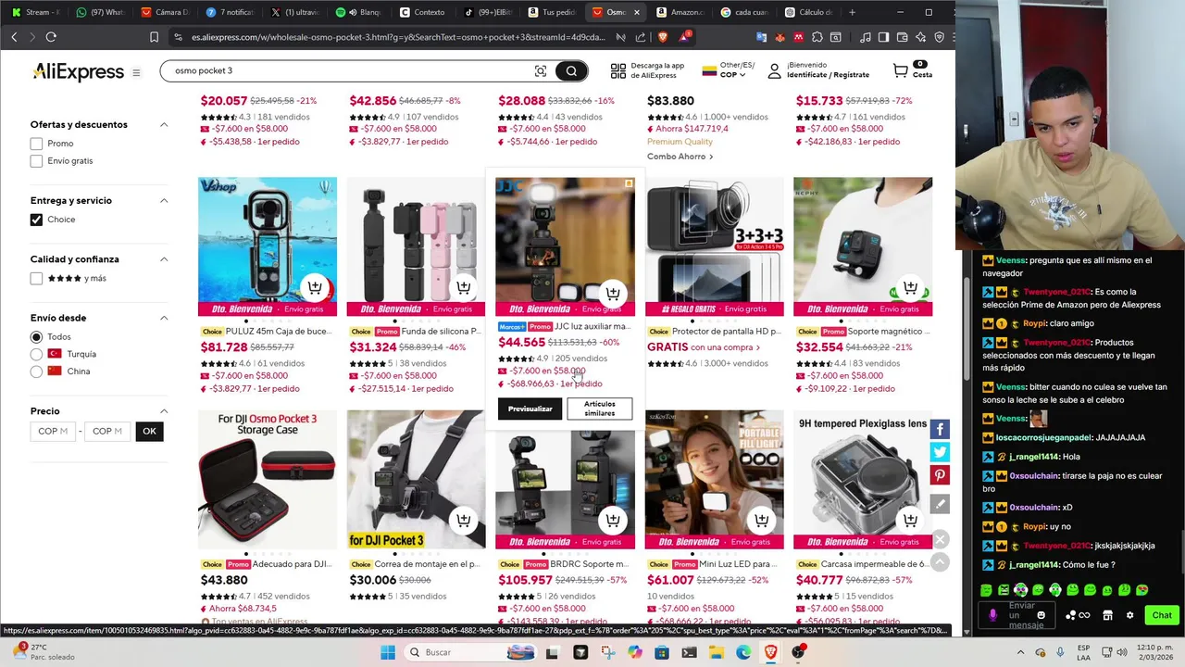Image resolution: width=1185 pixels, height=667 pixels.
Task: Add PULUZ 45m diving case to cart
Action: [x=315, y=288]
